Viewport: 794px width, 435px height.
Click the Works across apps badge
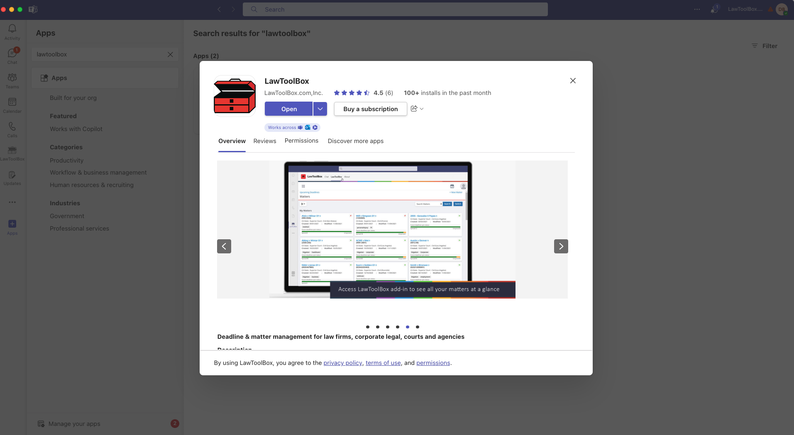292,127
